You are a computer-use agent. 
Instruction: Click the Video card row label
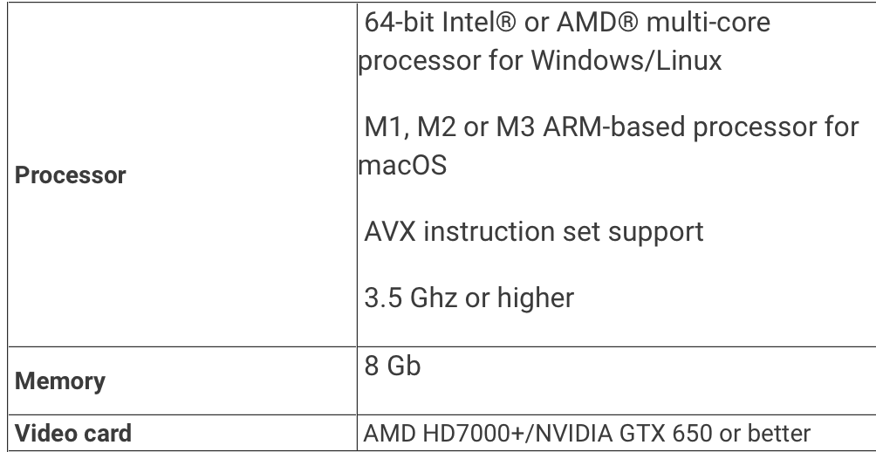[x=72, y=434]
